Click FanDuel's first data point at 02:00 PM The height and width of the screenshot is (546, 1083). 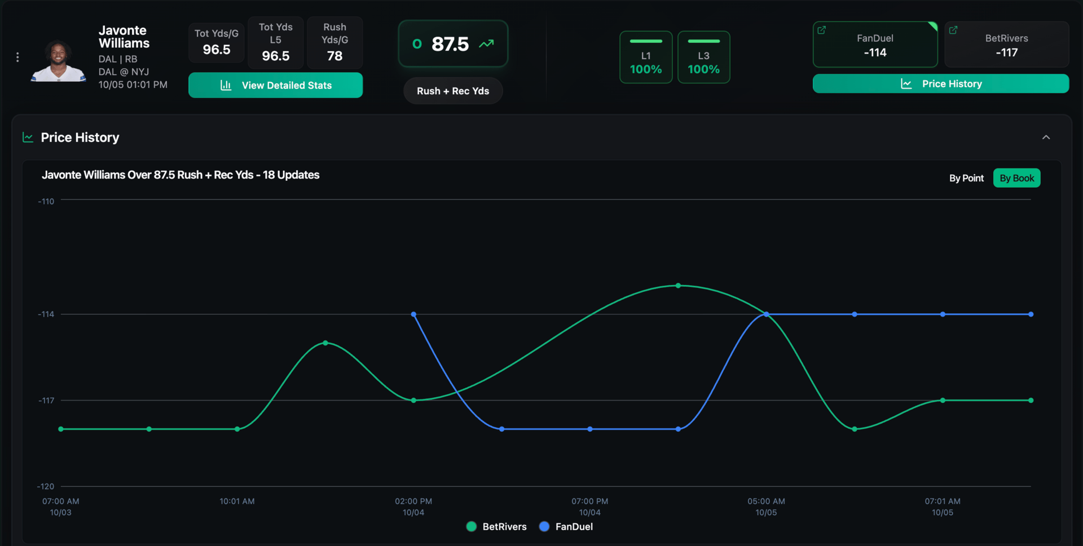pos(413,314)
